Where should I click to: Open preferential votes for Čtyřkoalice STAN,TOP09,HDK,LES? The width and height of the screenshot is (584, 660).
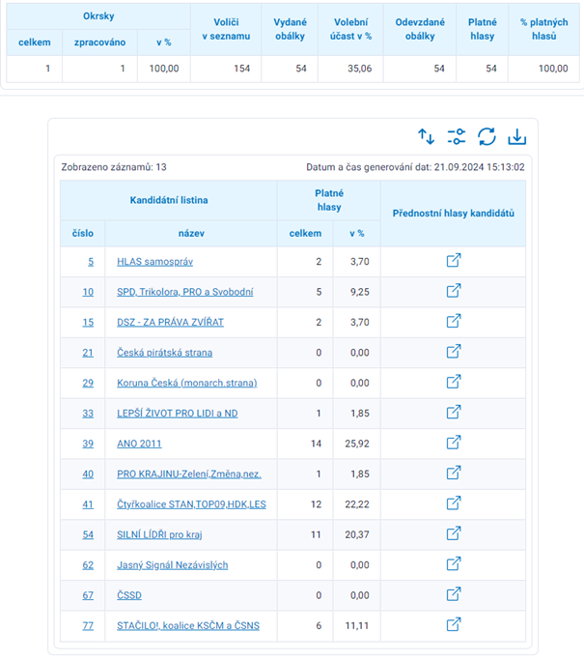coord(454,503)
